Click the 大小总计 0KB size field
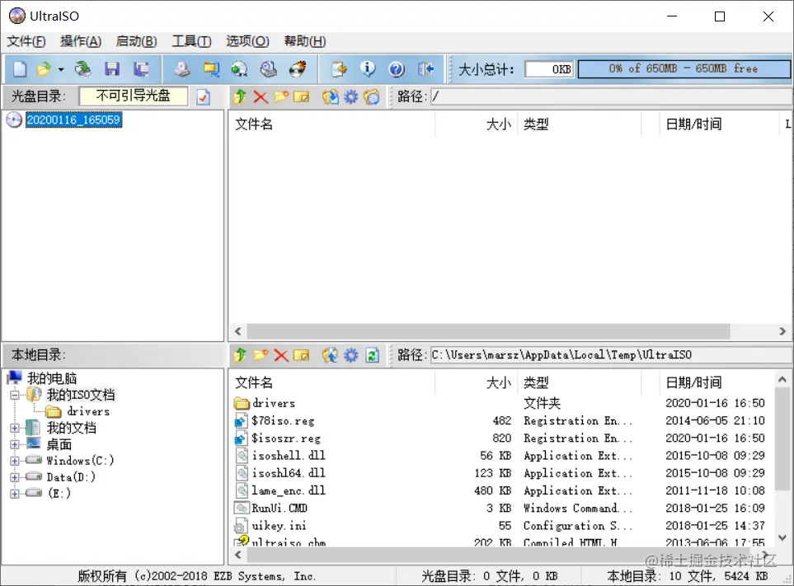794x586 pixels. tap(549, 69)
